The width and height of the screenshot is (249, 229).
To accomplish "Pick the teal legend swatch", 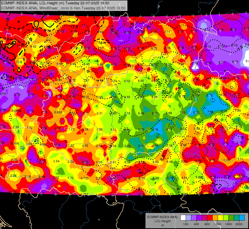I will 237,218.
